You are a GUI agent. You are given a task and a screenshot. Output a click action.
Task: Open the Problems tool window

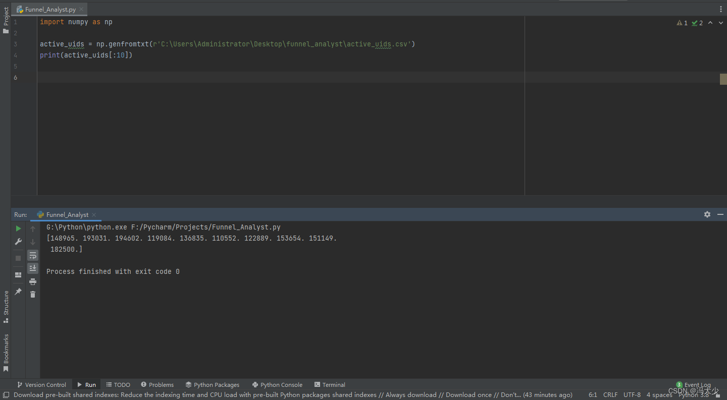157,384
